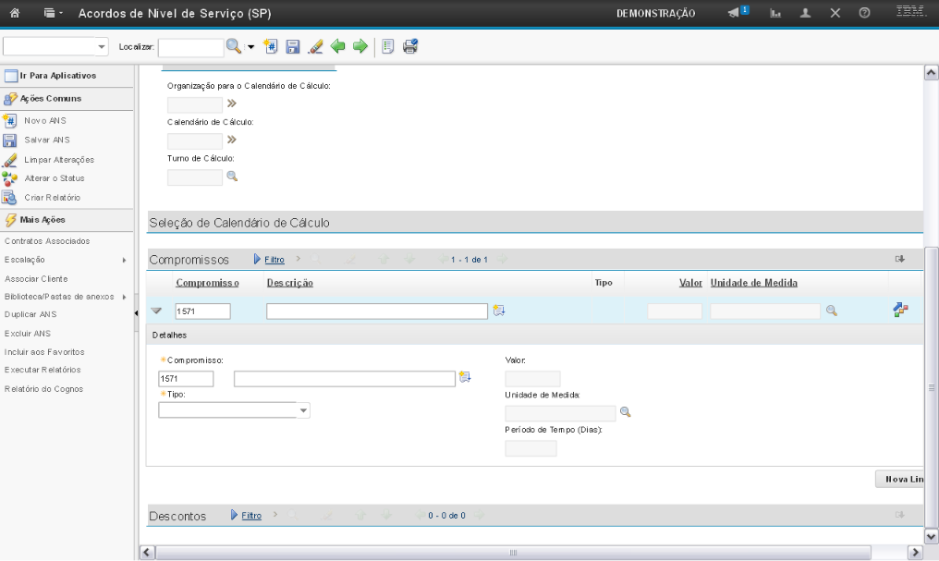Collapse the details of compromisso row 1571

coord(156,311)
